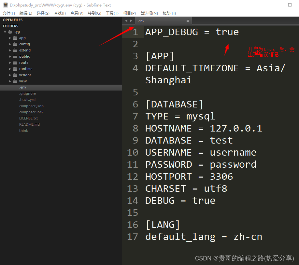Open the think file
The width and height of the screenshot is (299, 265).
tap(23, 131)
